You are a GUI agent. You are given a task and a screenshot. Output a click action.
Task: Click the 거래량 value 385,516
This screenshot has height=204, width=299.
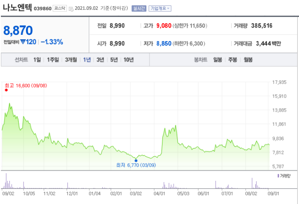[262, 25]
